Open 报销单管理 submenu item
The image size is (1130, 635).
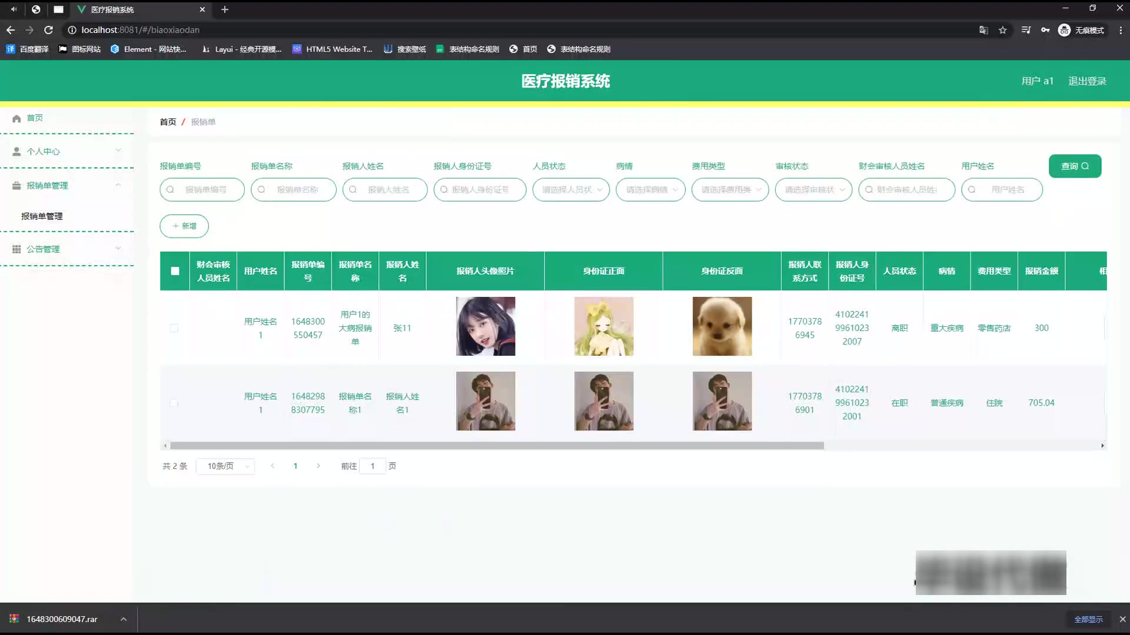42,216
